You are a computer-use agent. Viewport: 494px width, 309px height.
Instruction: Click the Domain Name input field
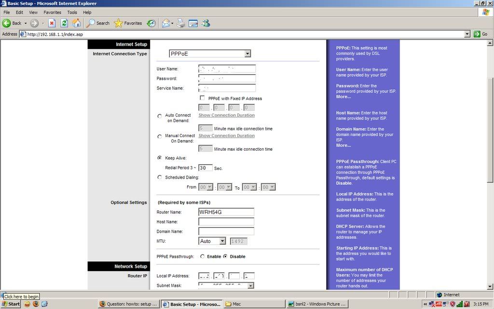click(x=226, y=231)
